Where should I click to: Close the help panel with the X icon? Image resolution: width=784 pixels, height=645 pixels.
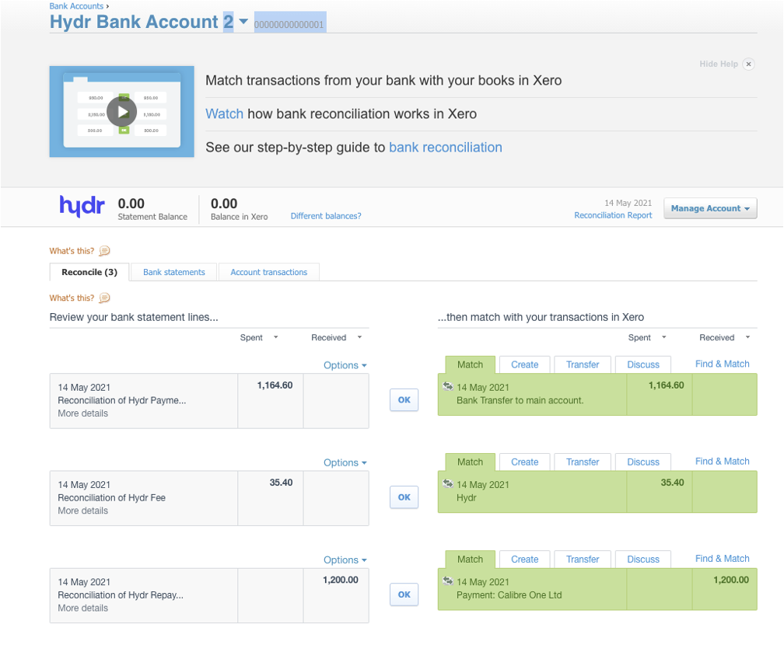pos(748,64)
